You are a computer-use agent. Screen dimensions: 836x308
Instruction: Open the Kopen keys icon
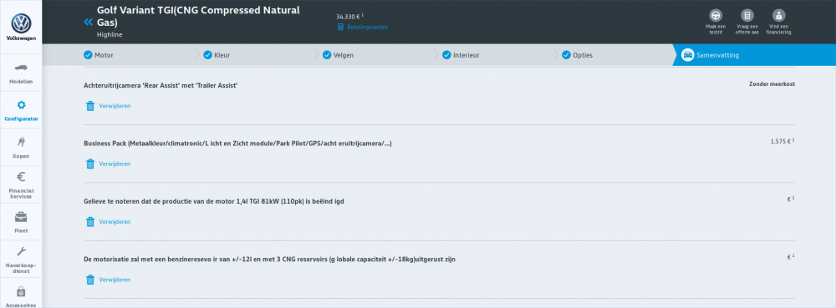22,142
